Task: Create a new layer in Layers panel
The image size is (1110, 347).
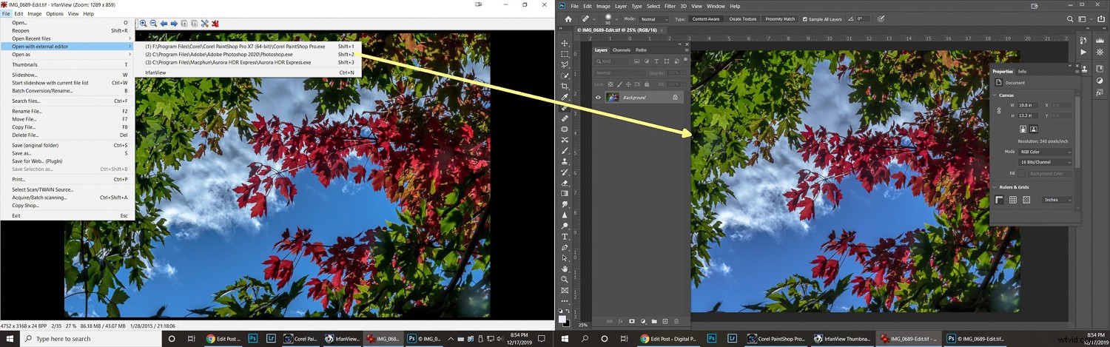Action: (x=665, y=321)
